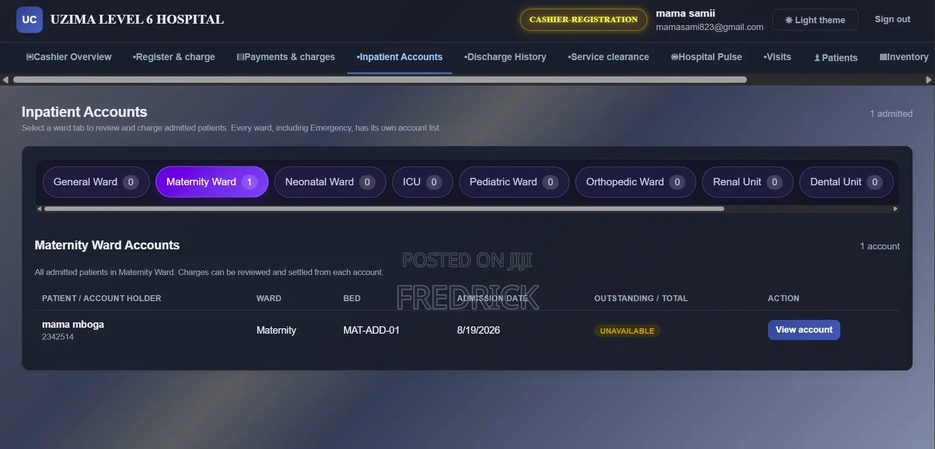
Task: Switch to Light theme
Action: pos(815,20)
